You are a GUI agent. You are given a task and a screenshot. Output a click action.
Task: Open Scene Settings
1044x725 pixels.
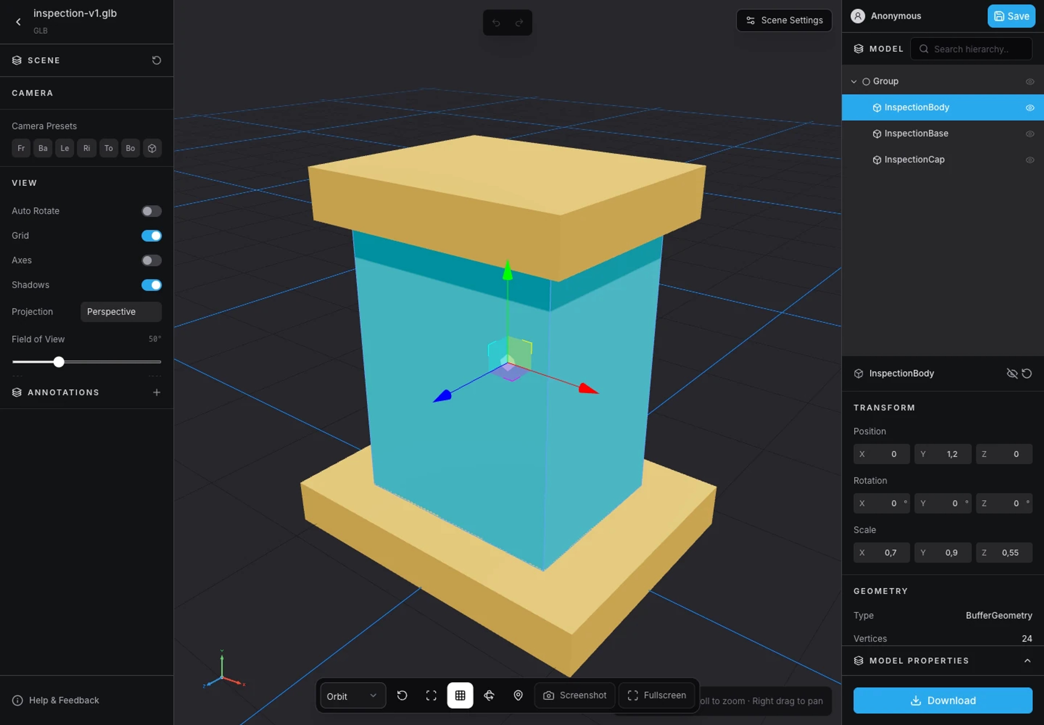(784, 20)
